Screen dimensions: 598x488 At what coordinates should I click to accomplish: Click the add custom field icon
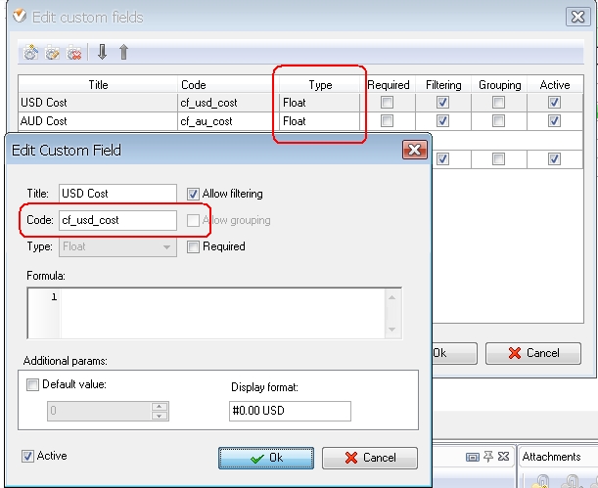30,53
